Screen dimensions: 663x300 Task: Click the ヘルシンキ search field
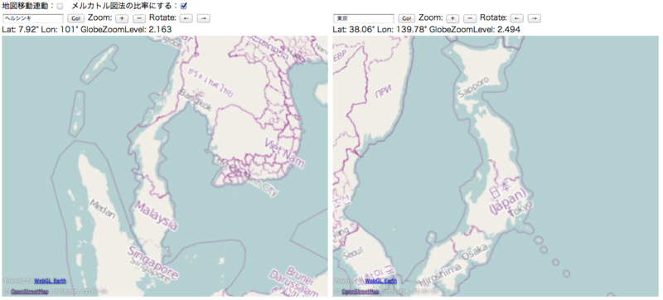pyautogui.click(x=33, y=18)
